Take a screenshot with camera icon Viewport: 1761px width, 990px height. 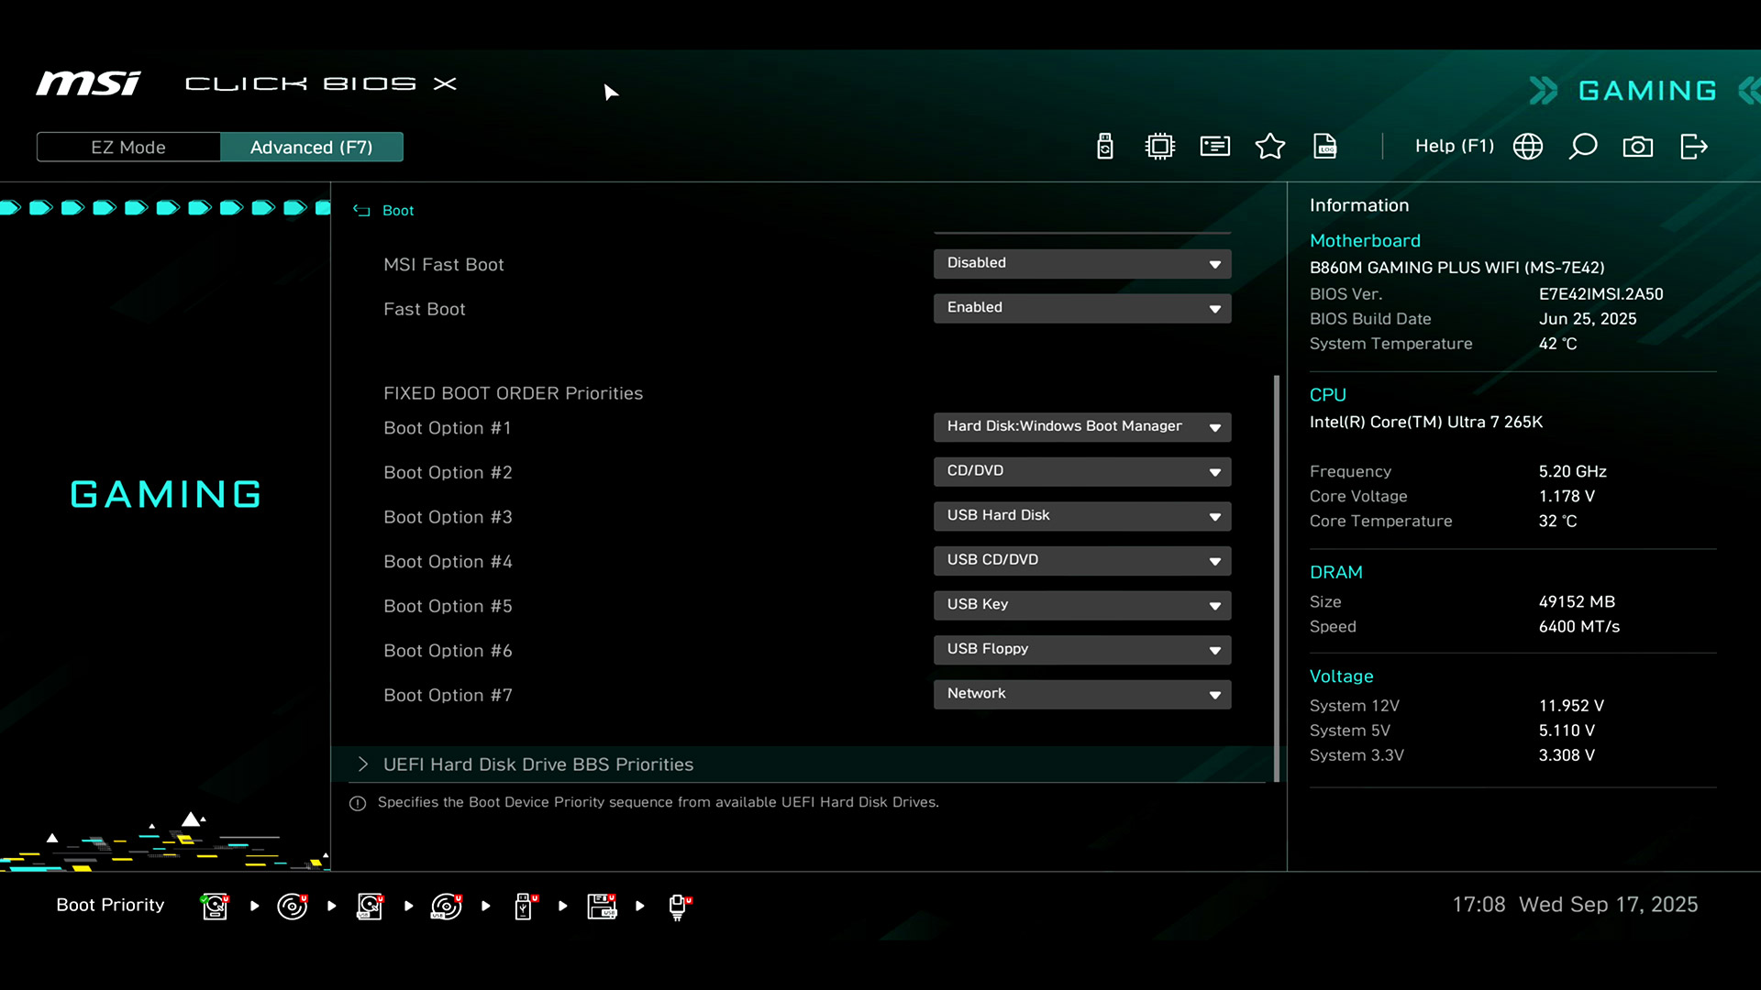point(1638,147)
